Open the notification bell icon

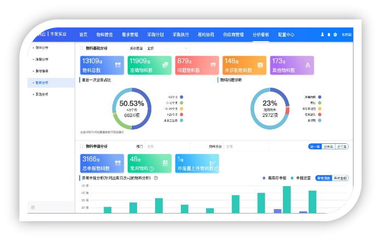329,35
